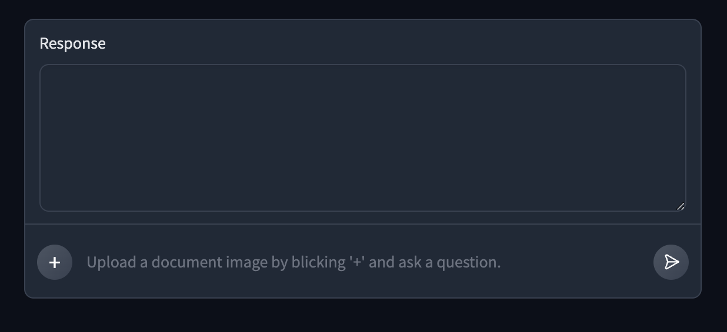The height and width of the screenshot is (332, 727).
Task: Open the document image uploader
Action: click(x=55, y=262)
